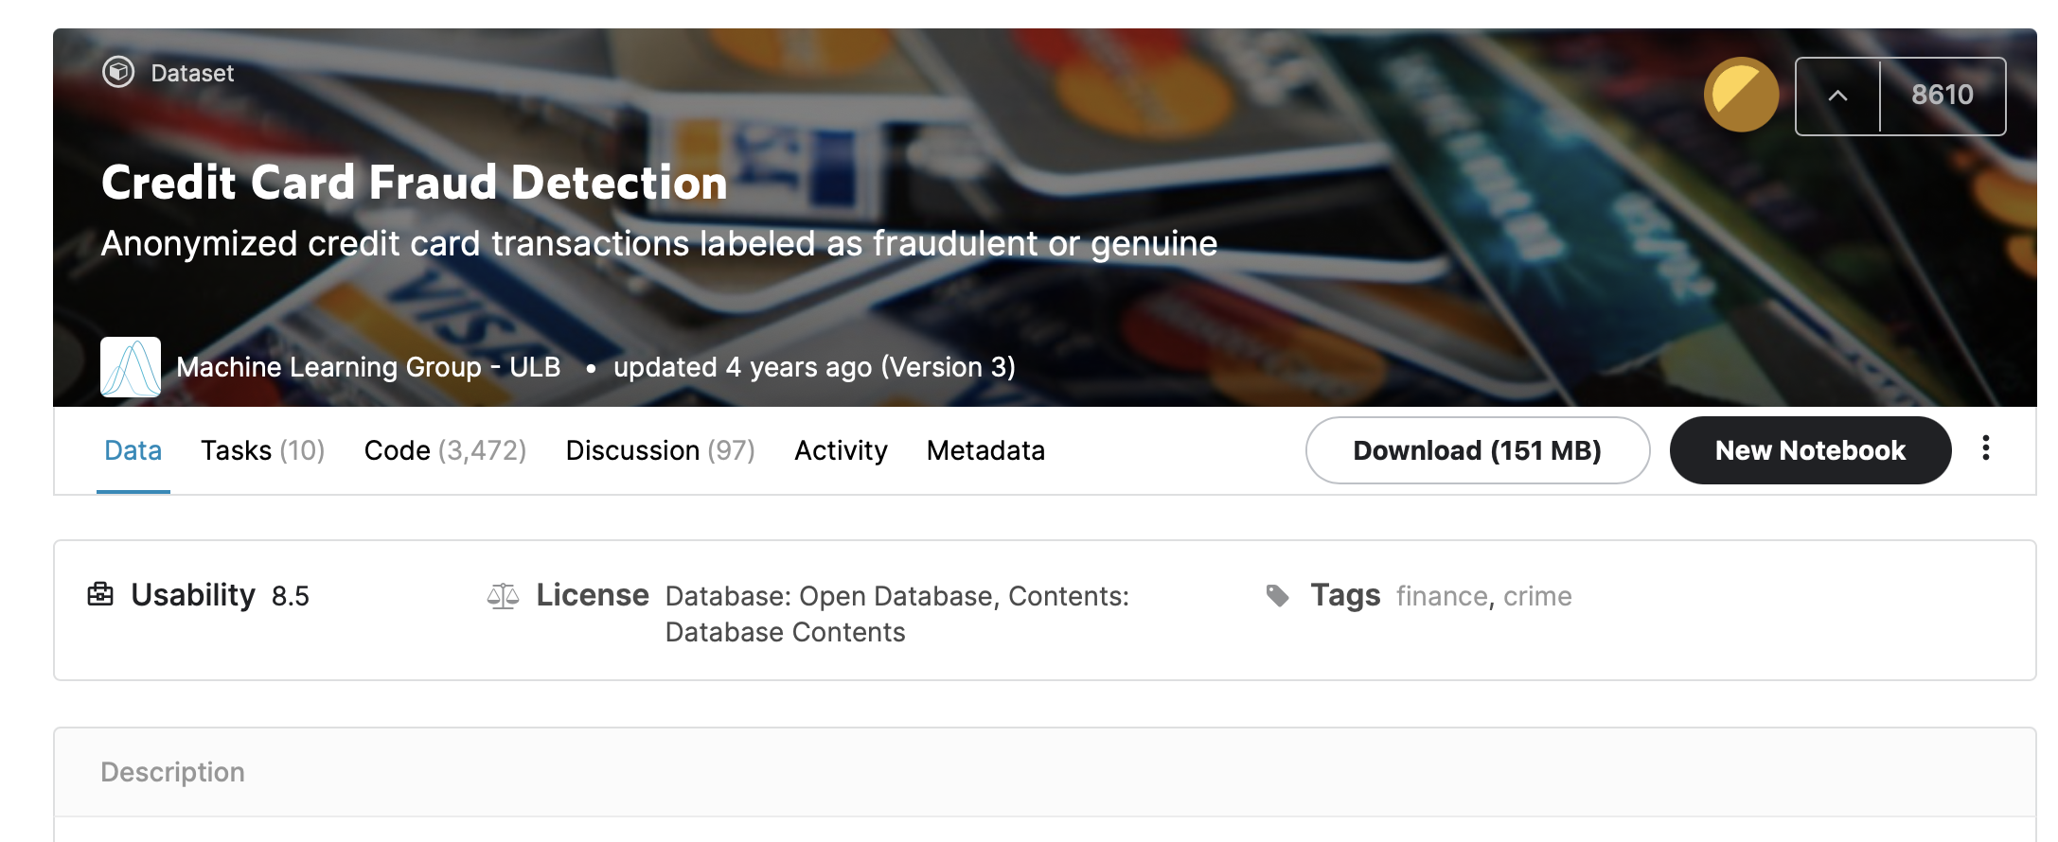Click the License scales icon

[503, 596]
